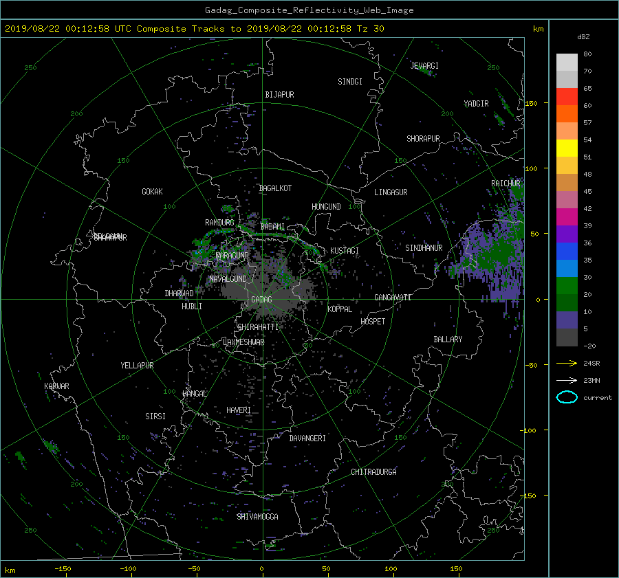Click the SIRSI city label
This screenshot has width=619, height=578.
tap(155, 416)
